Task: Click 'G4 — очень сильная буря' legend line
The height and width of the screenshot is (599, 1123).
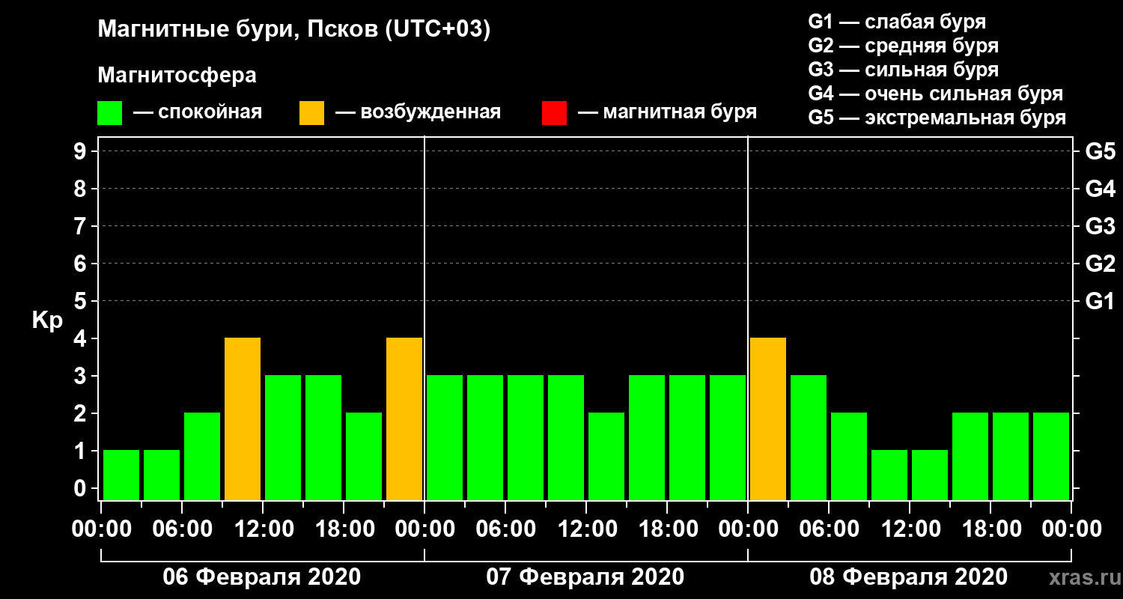Action: pos(936,94)
